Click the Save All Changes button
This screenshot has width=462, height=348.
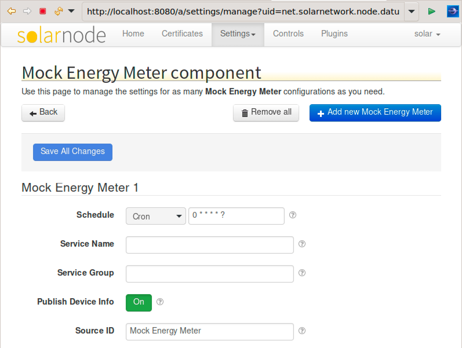coord(73,152)
